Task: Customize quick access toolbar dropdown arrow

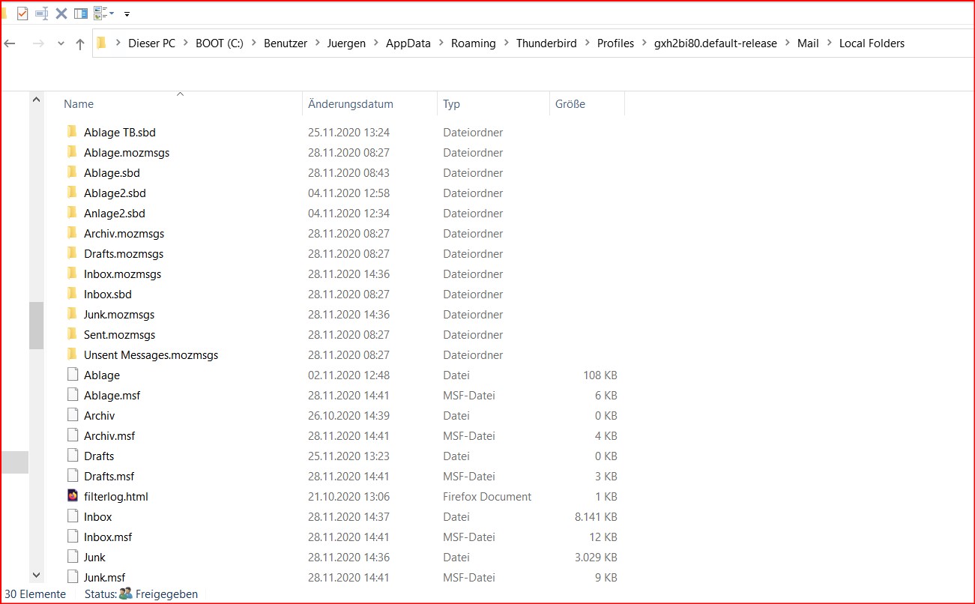Action: 127,14
